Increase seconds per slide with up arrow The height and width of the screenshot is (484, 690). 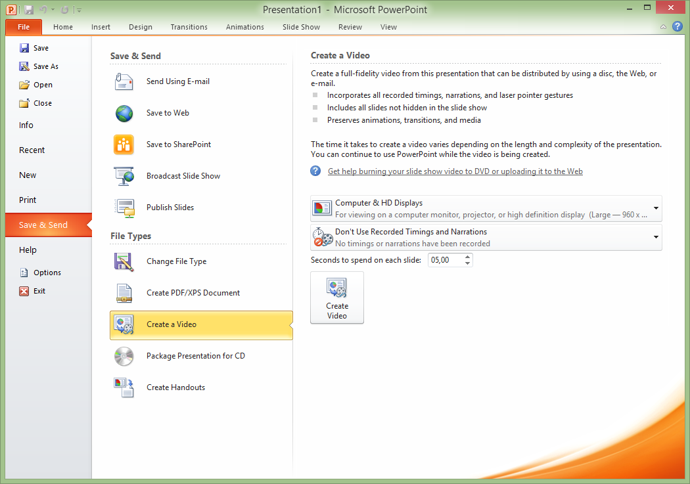(x=468, y=257)
